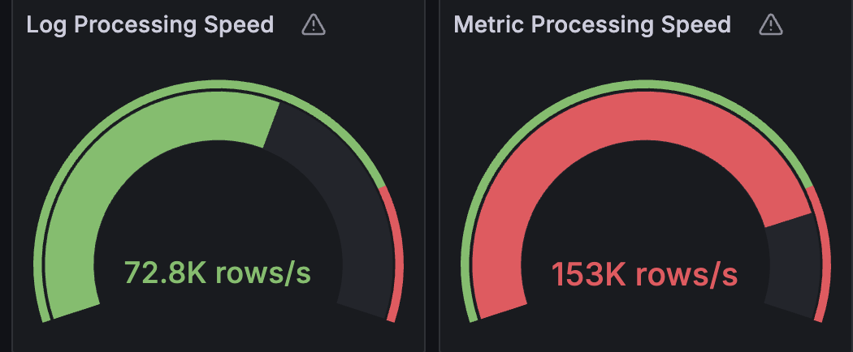853x352 pixels.
Task: Open the Metric Processing Speed panel title menu
Action: (x=592, y=25)
